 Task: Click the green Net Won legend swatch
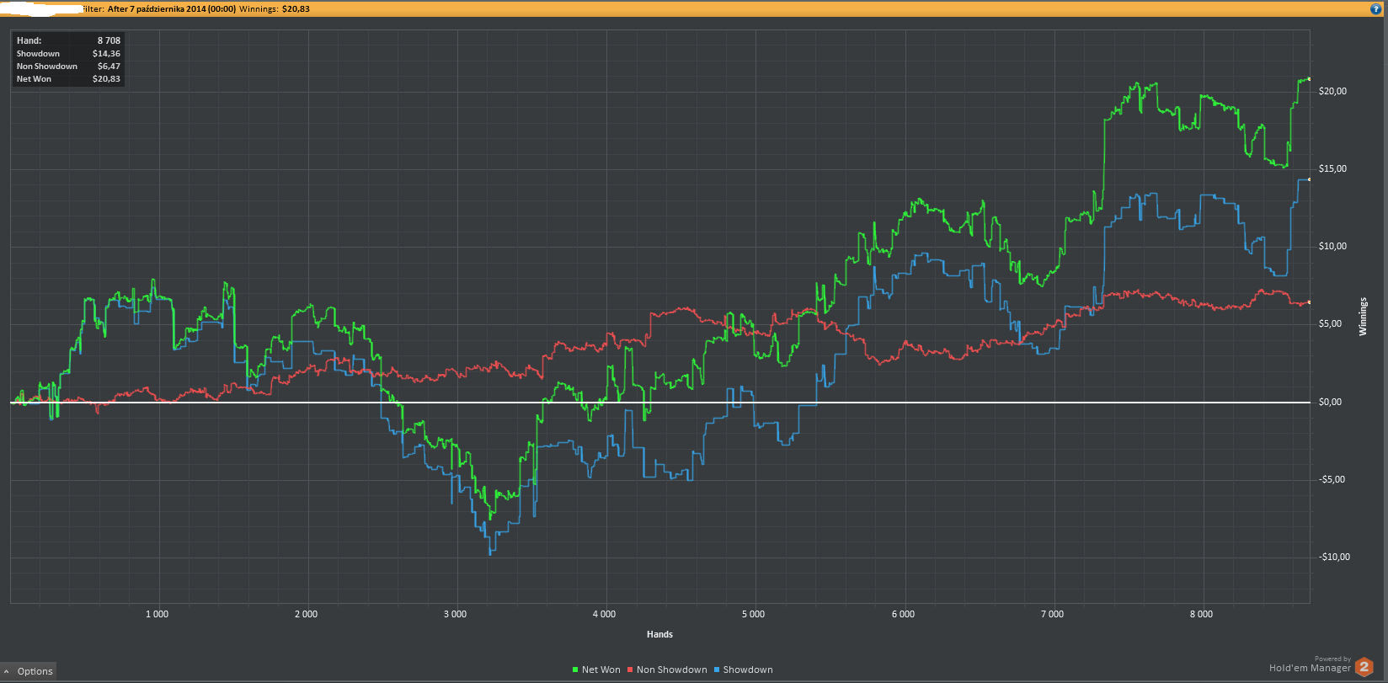click(x=575, y=670)
